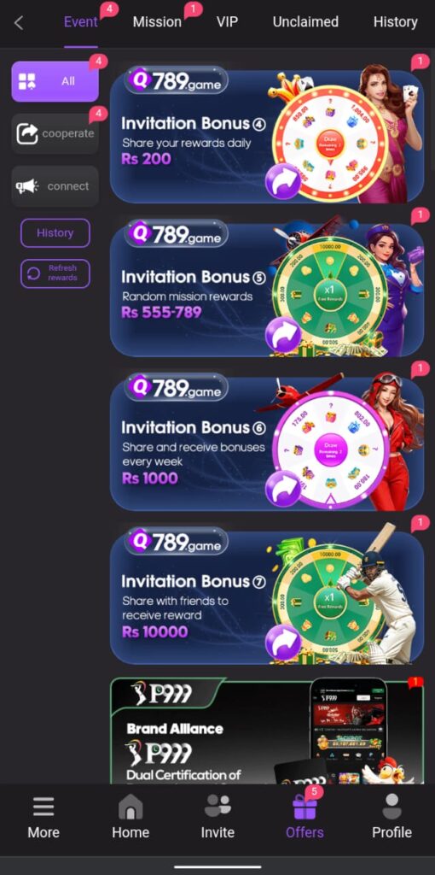Open the P999 Brand Alliance banner
This screenshot has height=875, width=435.
tap(267, 731)
